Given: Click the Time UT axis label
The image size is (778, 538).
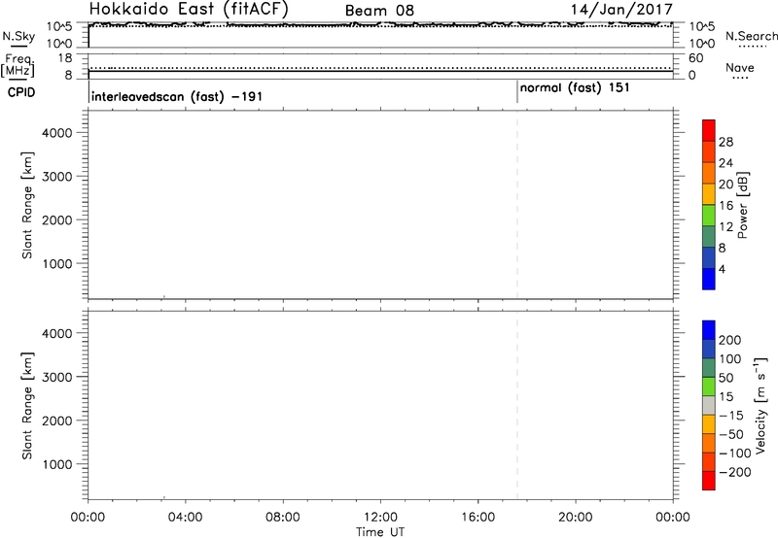Looking at the screenshot, I should coord(380,532).
